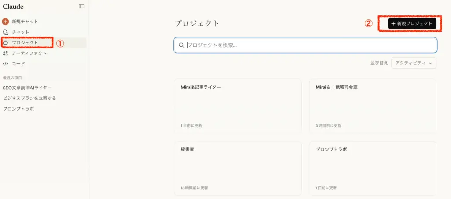Viewport: 451px width, 199px height.
Task: Collapse the sidebar with the panel icon
Action: (81, 6)
